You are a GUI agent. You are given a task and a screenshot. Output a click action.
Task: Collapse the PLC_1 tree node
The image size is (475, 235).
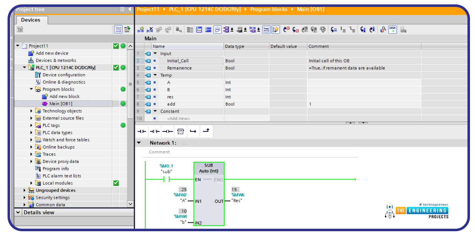25,68
